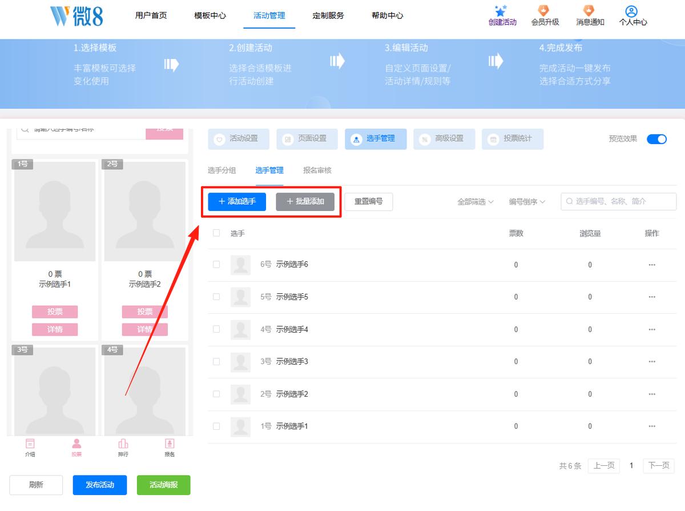Click the 重置编号 button
The image size is (685, 511).
tap(369, 202)
